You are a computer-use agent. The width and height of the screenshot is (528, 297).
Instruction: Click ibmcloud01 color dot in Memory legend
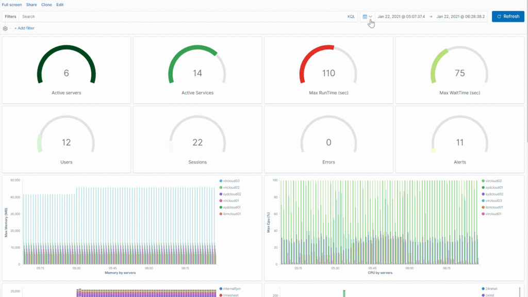(x=221, y=213)
